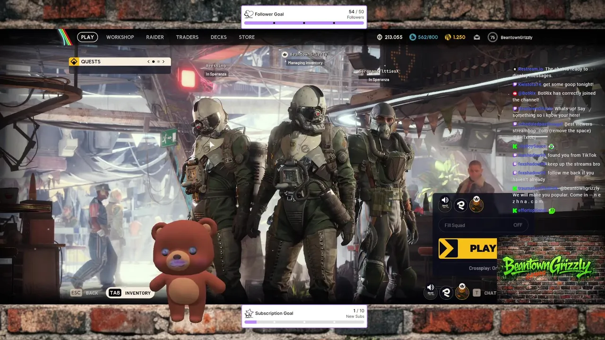Viewport: 605px width, 340px height.
Task: Show previous Quests page with left chevron
Action: [x=148, y=61]
